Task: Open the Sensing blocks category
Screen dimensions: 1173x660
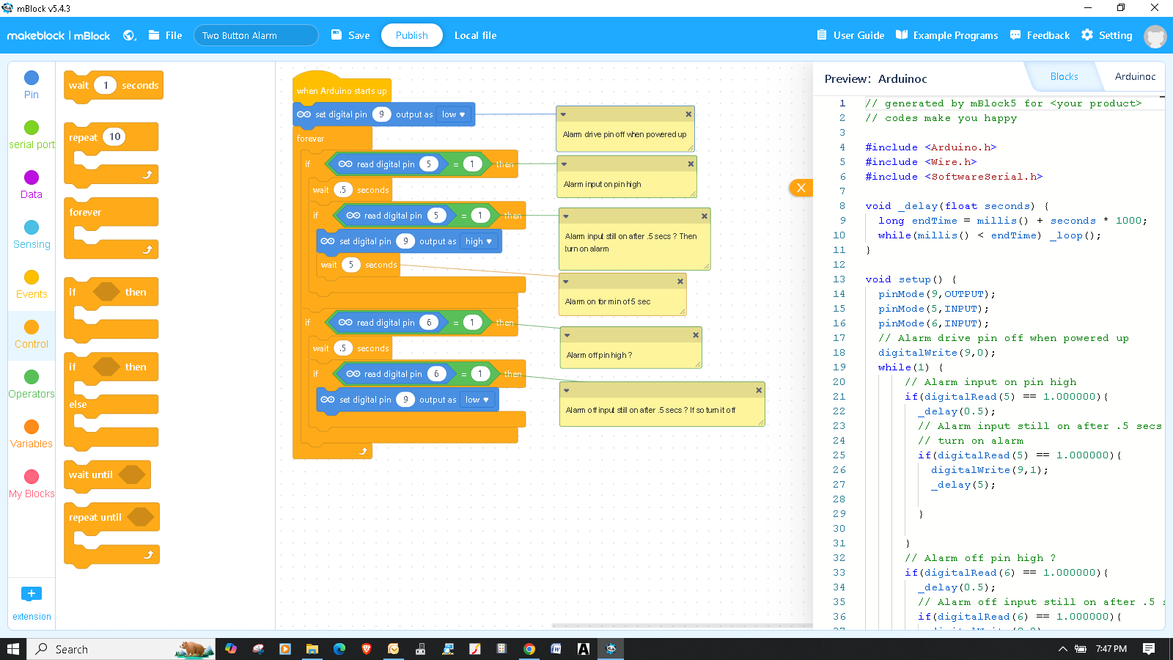Action: (x=32, y=235)
